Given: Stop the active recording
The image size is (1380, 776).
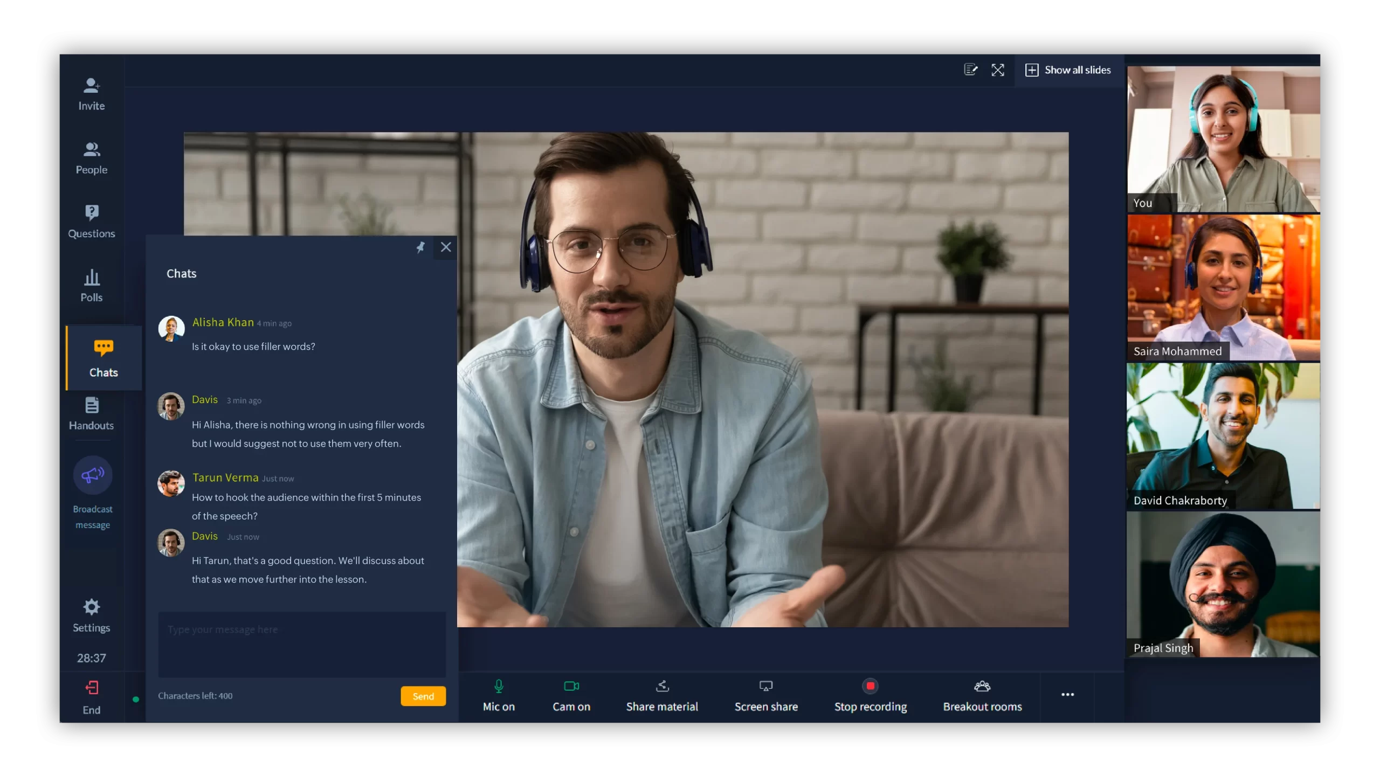Looking at the screenshot, I should pos(870,694).
